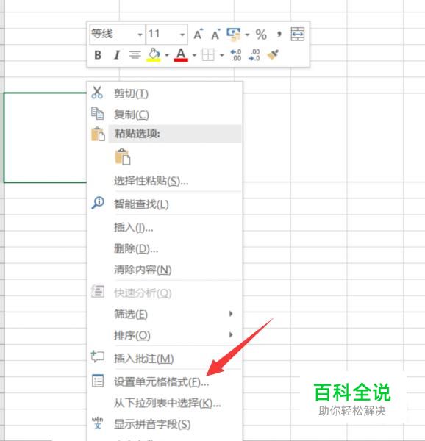
Task: Decrease decimal places
Action: point(254,55)
